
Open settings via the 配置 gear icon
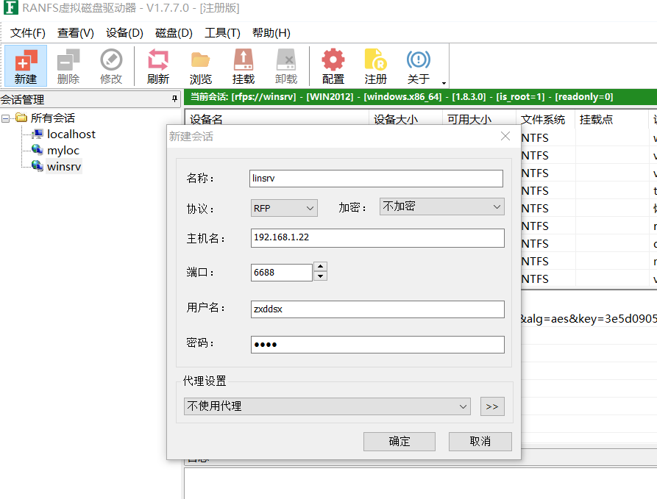point(333,65)
